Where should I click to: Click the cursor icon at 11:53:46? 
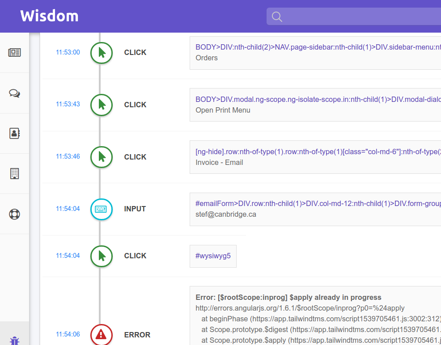pos(102,157)
